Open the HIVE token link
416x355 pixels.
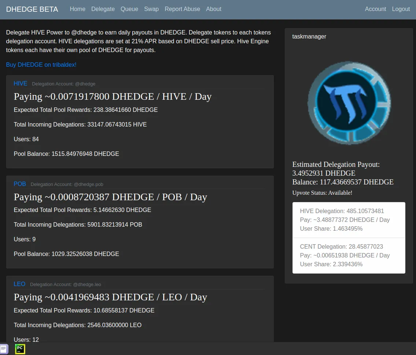(x=21, y=83)
